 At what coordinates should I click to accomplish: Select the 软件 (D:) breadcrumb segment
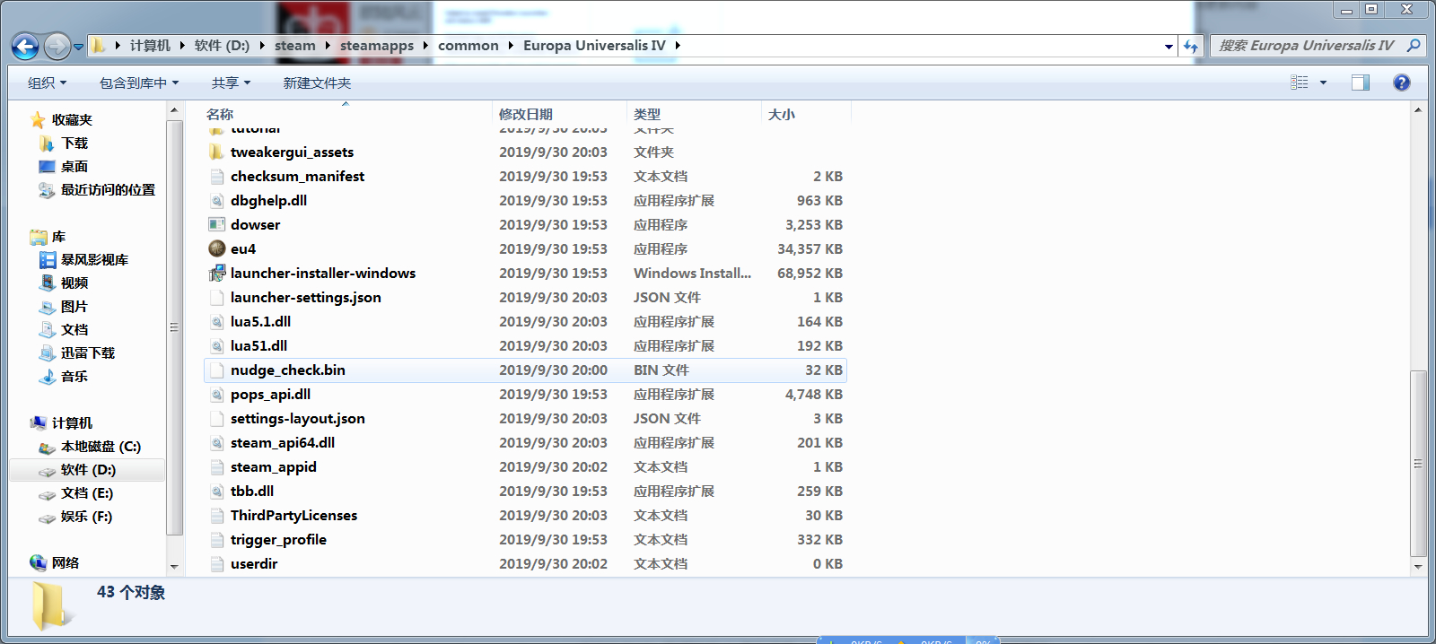tap(222, 46)
